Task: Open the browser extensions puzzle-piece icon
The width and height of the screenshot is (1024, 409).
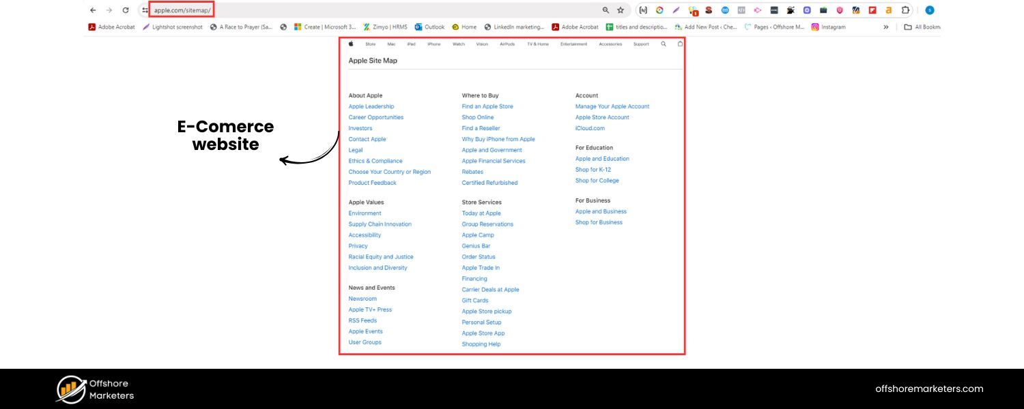Action: coord(905,10)
